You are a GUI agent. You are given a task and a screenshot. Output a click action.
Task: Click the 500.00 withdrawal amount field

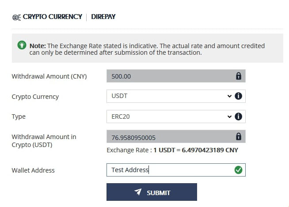(x=170, y=76)
